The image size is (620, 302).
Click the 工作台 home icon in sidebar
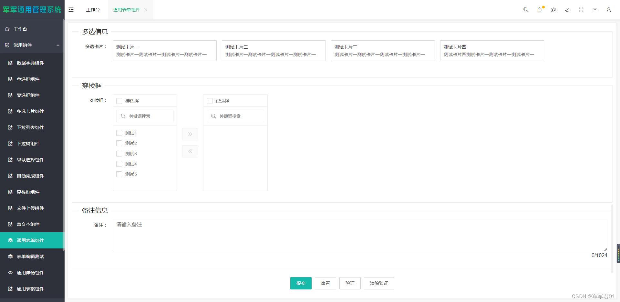click(x=7, y=29)
